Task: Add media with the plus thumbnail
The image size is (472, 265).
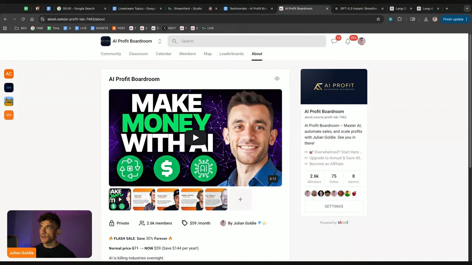Action: pos(240,199)
